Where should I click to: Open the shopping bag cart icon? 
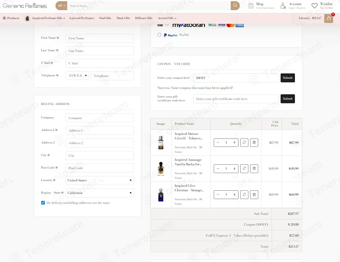coord(329,19)
